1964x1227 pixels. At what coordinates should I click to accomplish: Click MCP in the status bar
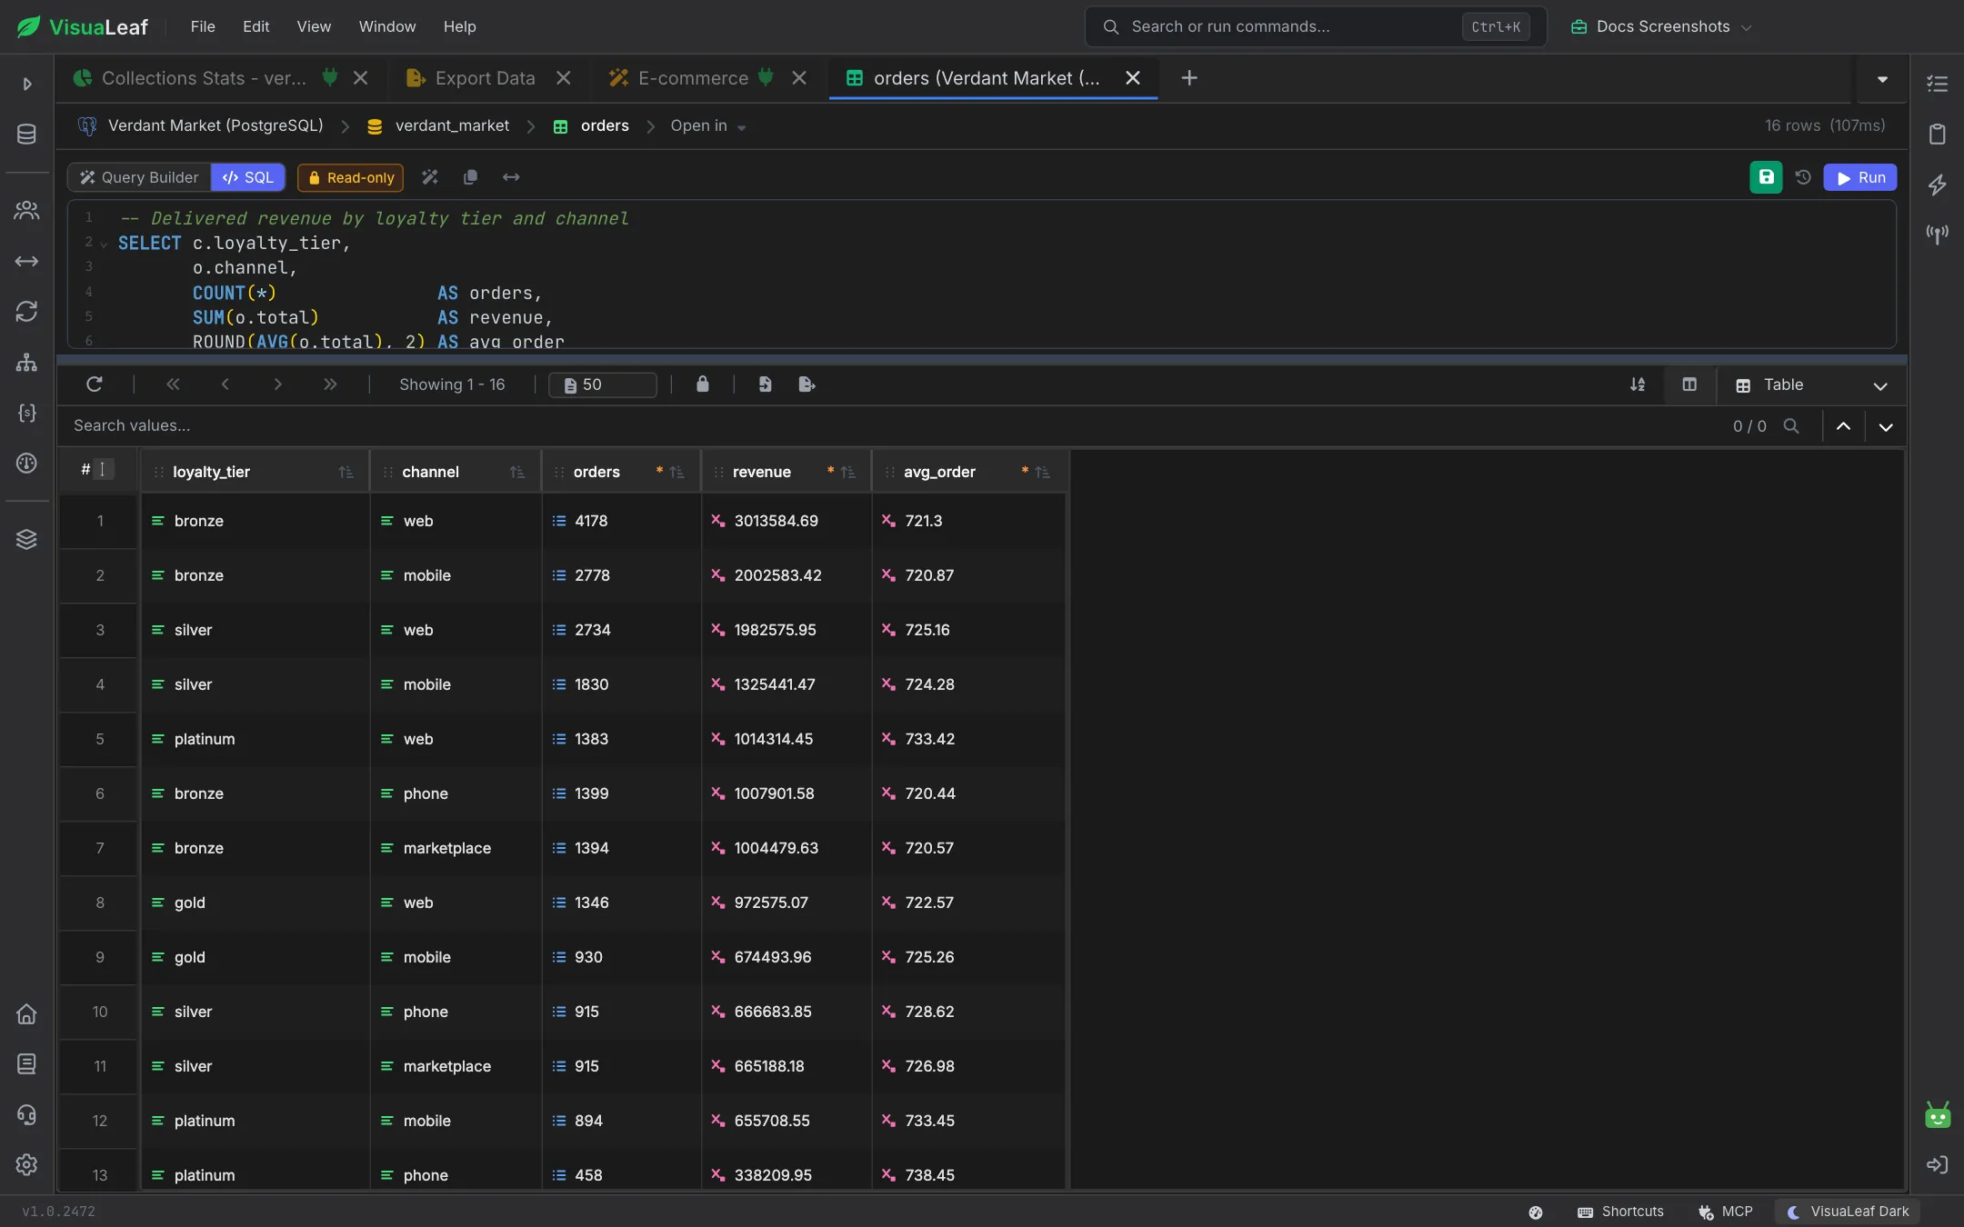tap(1726, 1212)
